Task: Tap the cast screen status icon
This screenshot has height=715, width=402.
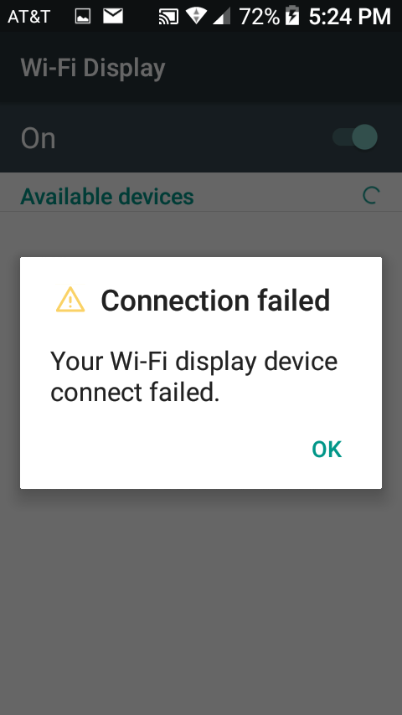Action: tap(167, 17)
